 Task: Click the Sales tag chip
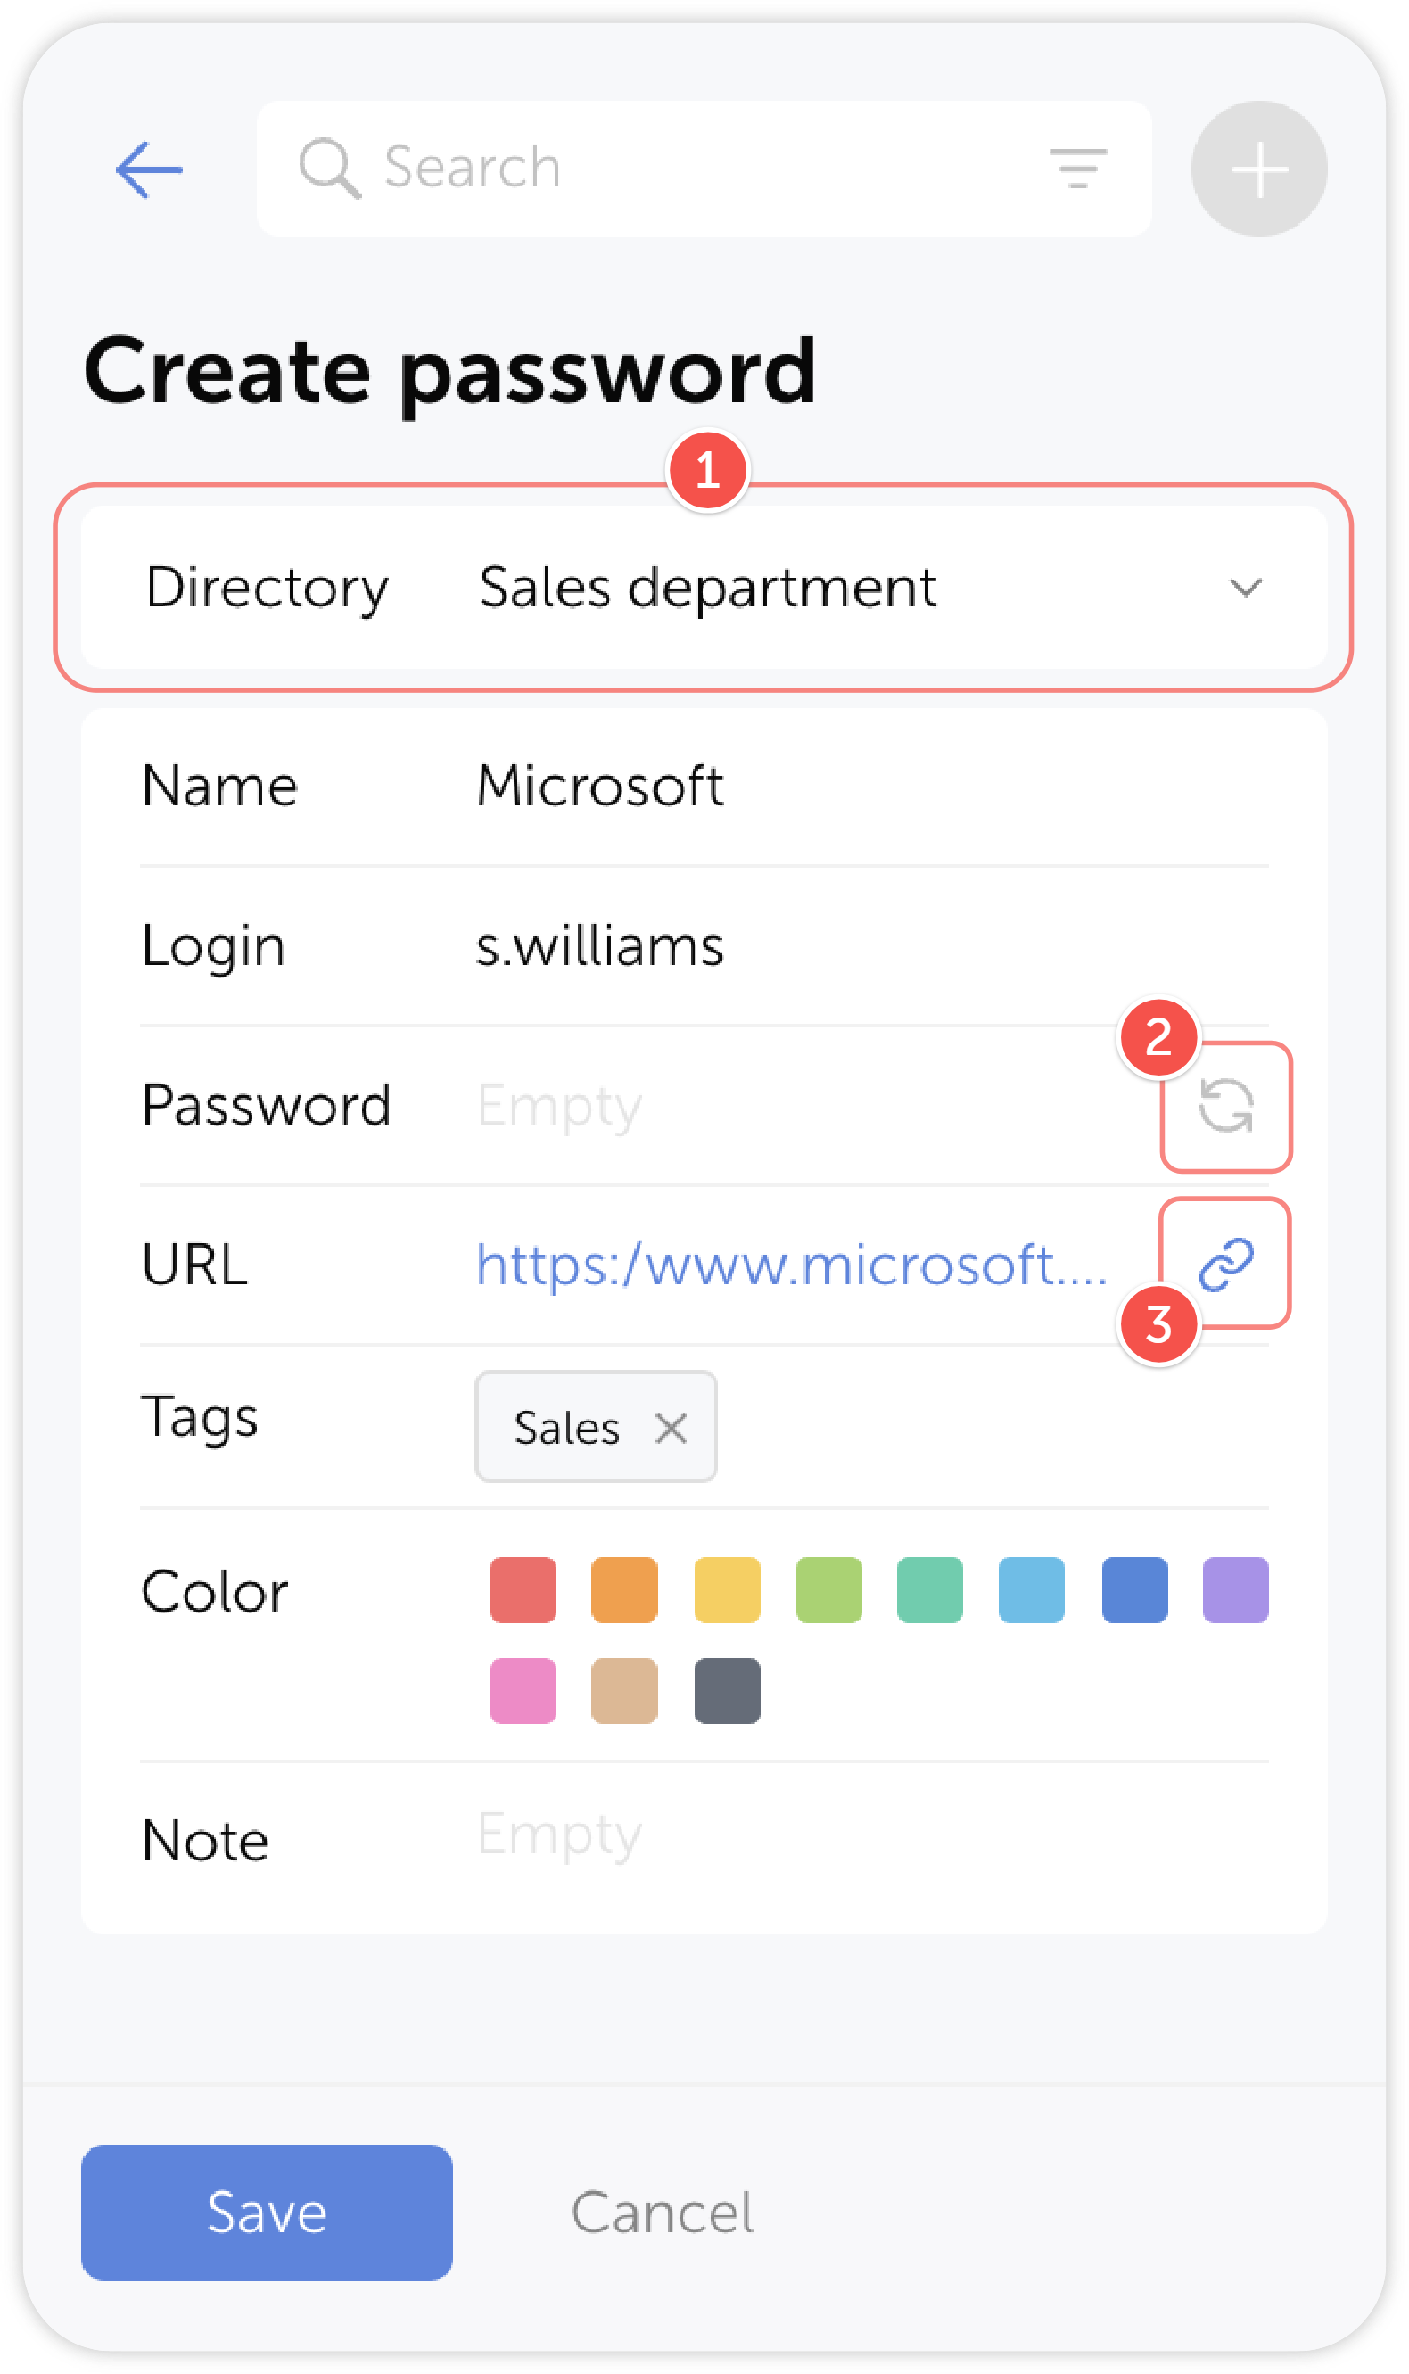596,1427
